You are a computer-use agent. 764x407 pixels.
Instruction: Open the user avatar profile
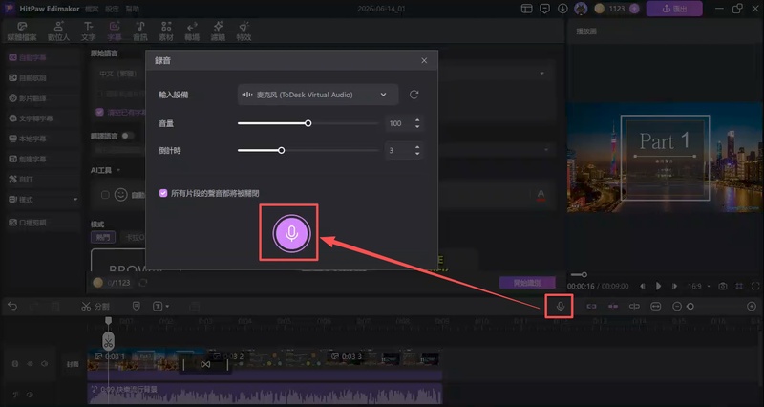pyautogui.click(x=581, y=9)
